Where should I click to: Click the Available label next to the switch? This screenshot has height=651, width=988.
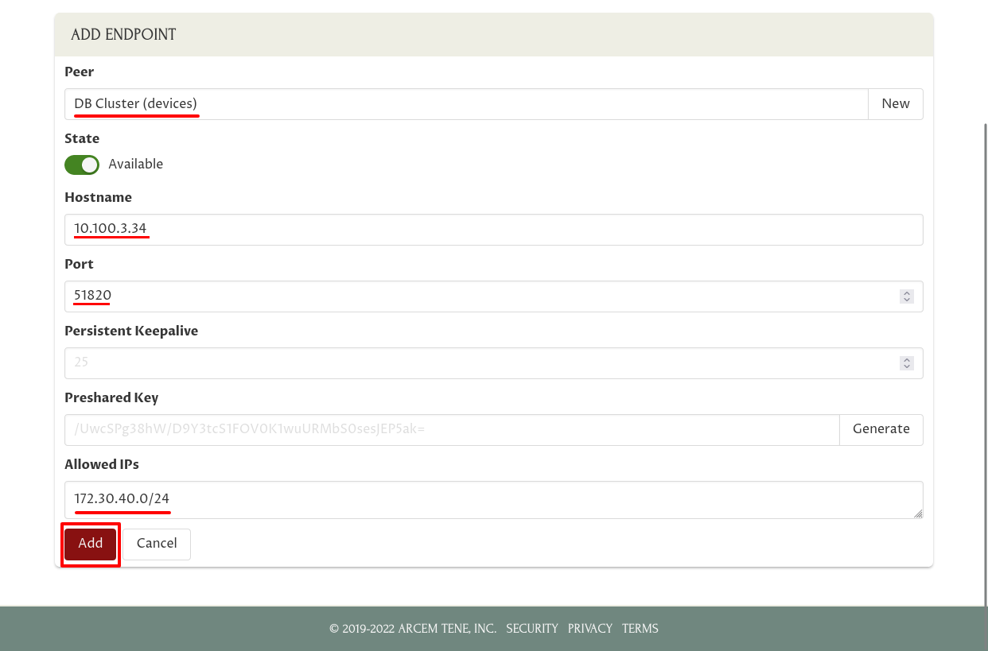click(x=136, y=165)
